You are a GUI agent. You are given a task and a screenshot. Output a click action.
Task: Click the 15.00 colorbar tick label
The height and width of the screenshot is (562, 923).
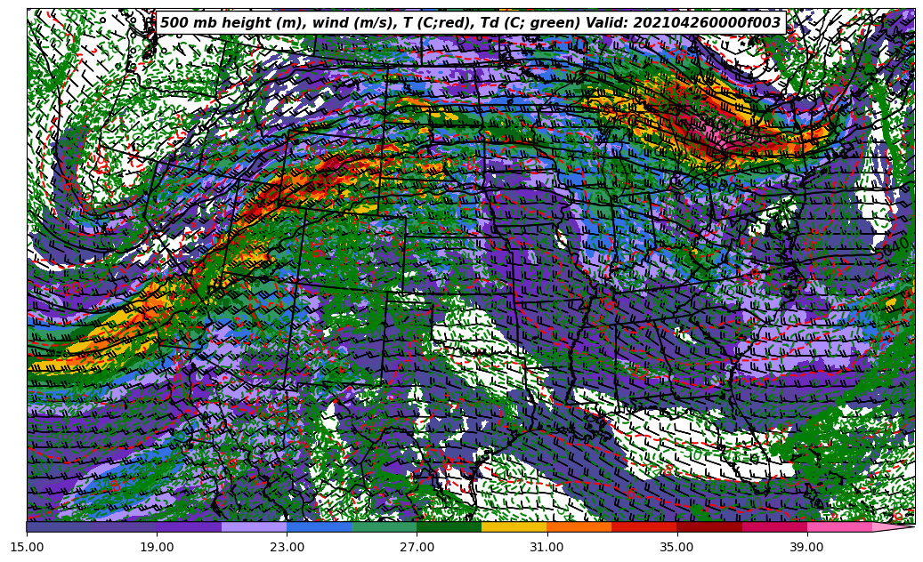click(x=27, y=547)
